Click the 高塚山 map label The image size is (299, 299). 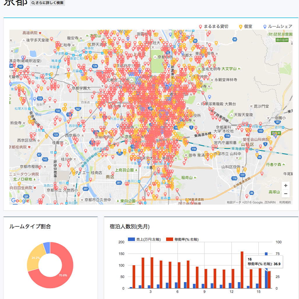click(274, 192)
